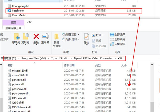Click the msvcp120.dll file icon
Image resolution: width=160 pixels, height=112 pixels.
pos(9,71)
